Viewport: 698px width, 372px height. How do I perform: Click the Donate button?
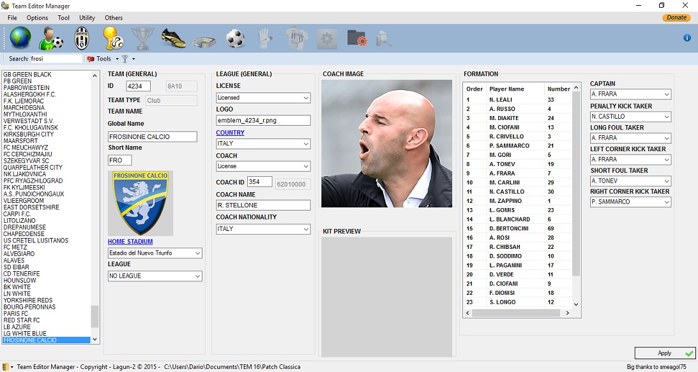pyautogui.click(x=676, y=17)
